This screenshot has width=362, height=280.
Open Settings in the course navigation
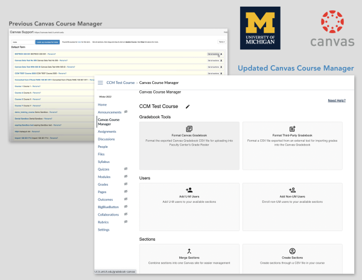[x=104, y=230]
